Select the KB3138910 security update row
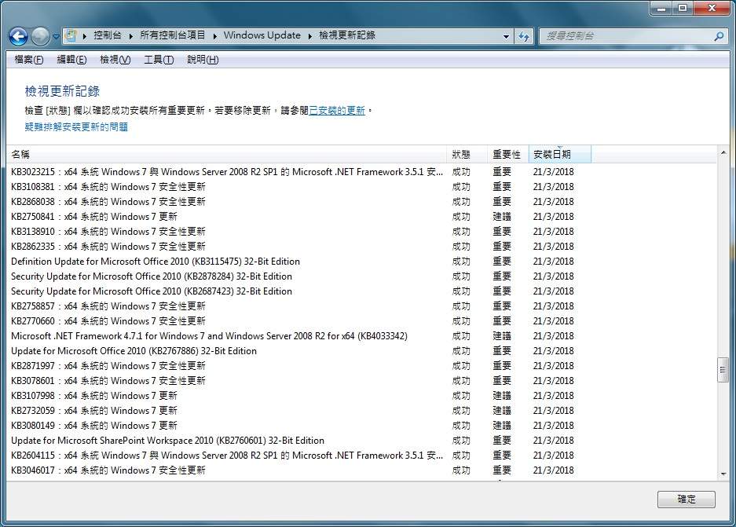736x527 pixels. (361, 232)
